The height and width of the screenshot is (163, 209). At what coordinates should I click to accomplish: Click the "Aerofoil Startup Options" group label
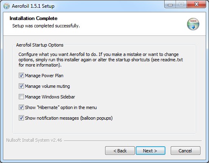tap(40, 45)
